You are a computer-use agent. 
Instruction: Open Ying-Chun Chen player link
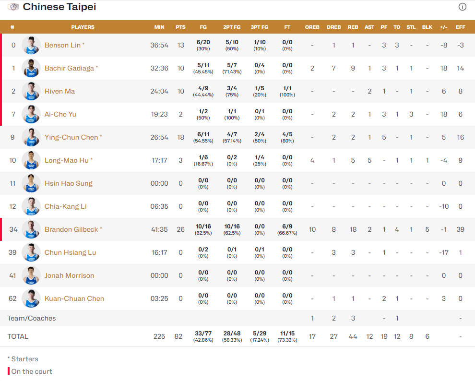(71, 137)
